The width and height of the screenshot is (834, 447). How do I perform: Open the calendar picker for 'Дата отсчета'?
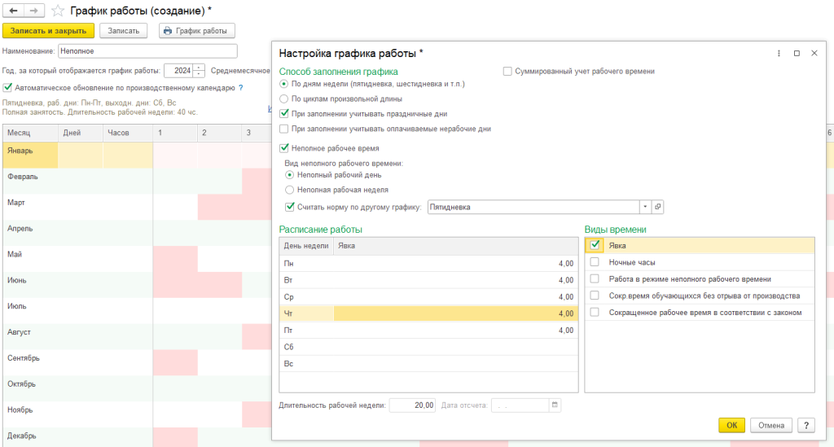(x=555, y=405)
